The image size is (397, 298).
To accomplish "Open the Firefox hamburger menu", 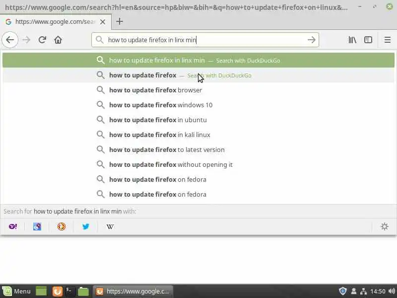I will pos(388,40).
